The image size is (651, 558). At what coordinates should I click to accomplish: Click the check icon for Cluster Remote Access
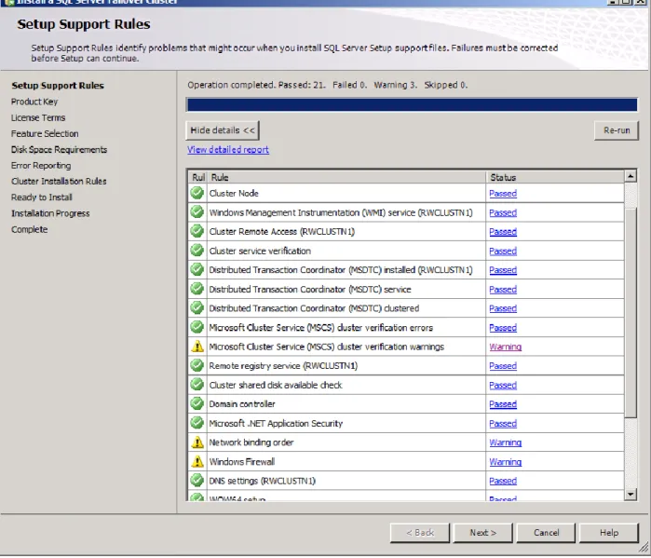click(x=197, y=231)
